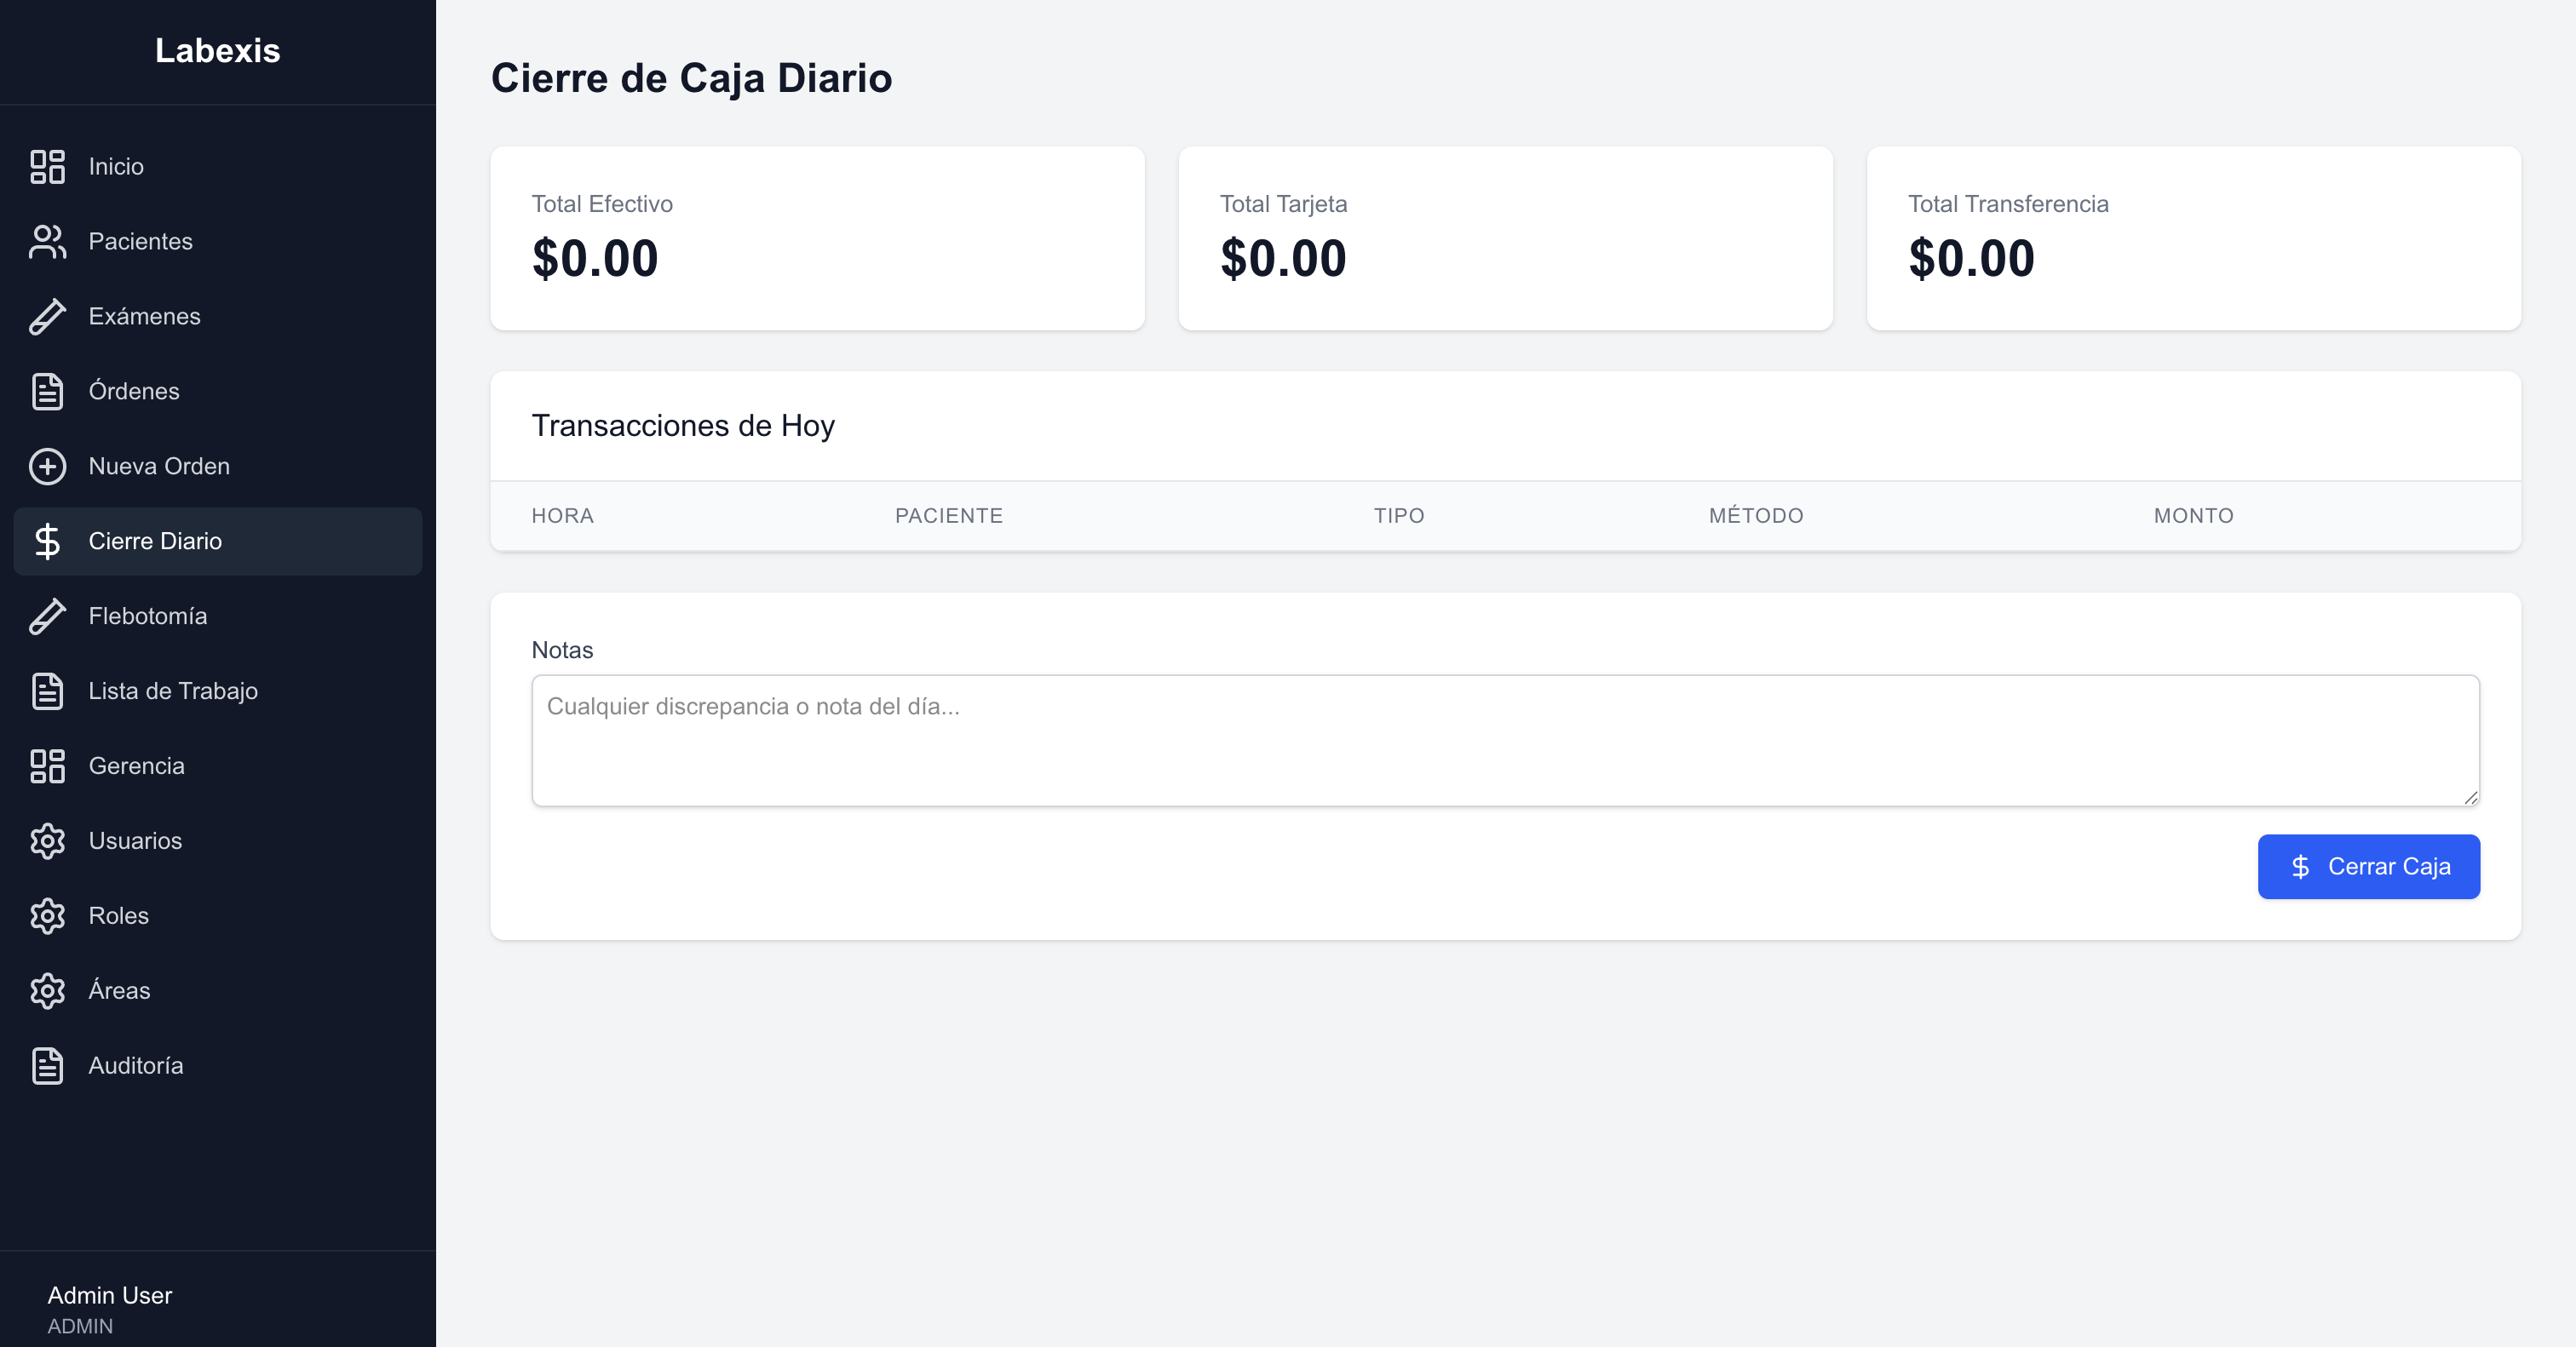Click the Auditoría document icon

[x=47, y=1065]
